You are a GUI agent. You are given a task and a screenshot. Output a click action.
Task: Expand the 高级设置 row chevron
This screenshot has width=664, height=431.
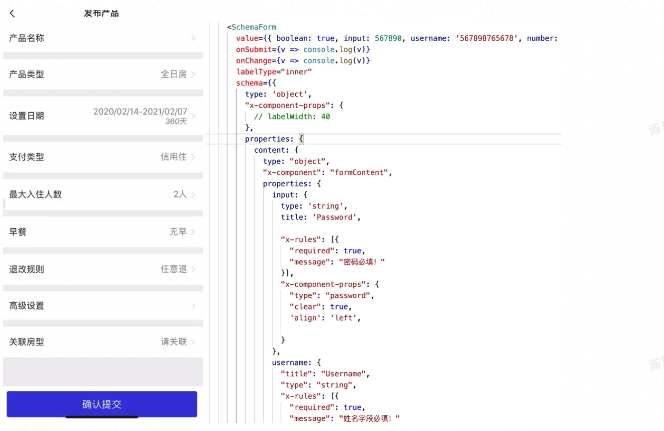click(193, 306)
